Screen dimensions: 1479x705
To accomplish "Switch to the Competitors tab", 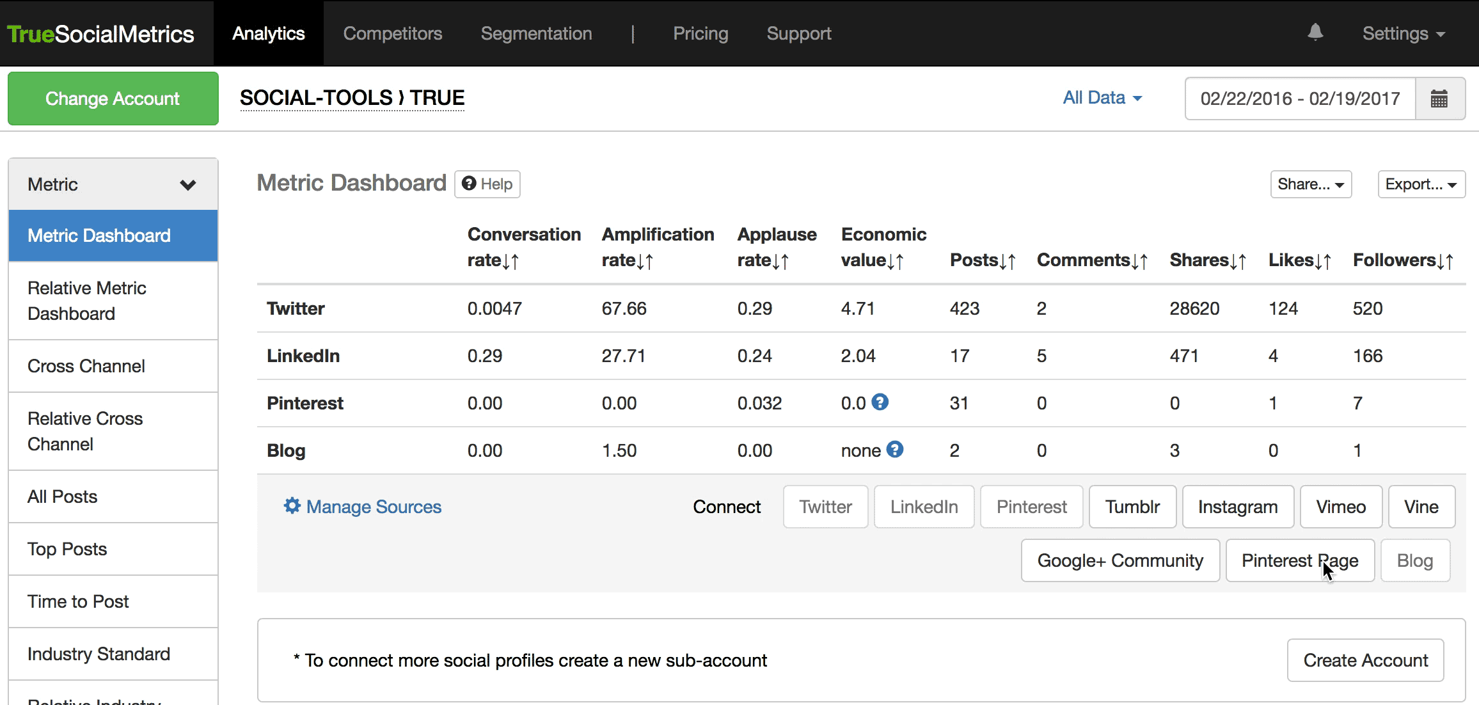I will (x=392, y=33).
